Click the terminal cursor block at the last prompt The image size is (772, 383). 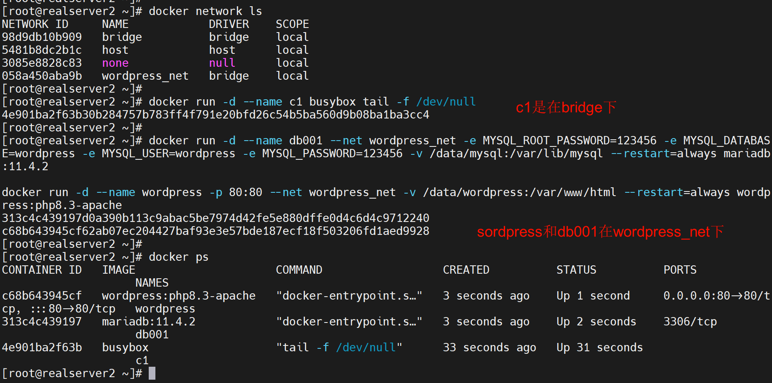152,373
